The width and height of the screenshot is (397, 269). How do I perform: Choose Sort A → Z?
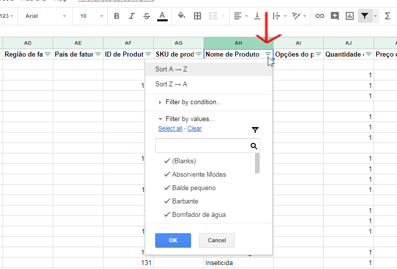point(171,69)
